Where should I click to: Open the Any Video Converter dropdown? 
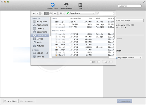(129, 58)
